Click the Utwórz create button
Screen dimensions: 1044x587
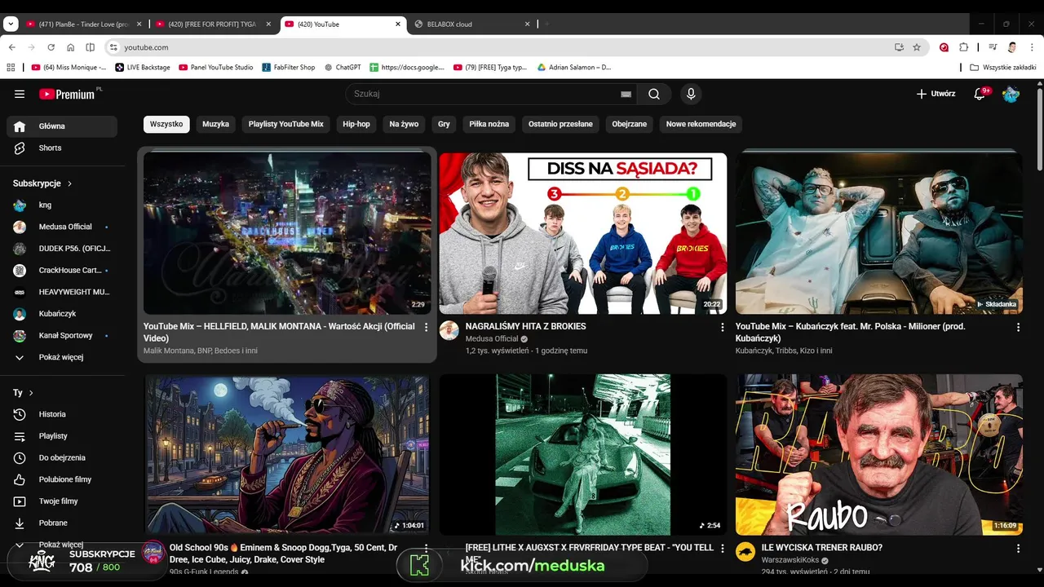(936, 94)
